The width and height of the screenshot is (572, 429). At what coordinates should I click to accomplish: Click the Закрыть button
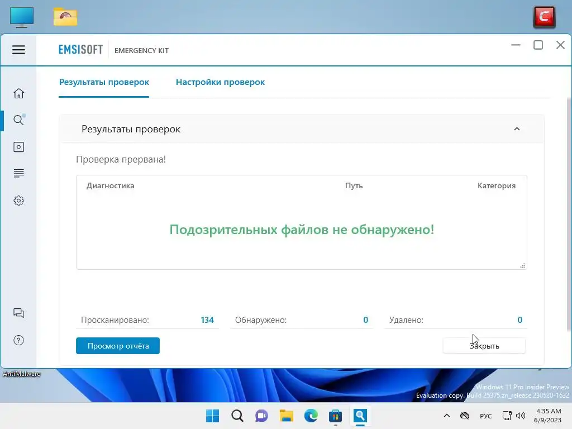tap(484, 346)
